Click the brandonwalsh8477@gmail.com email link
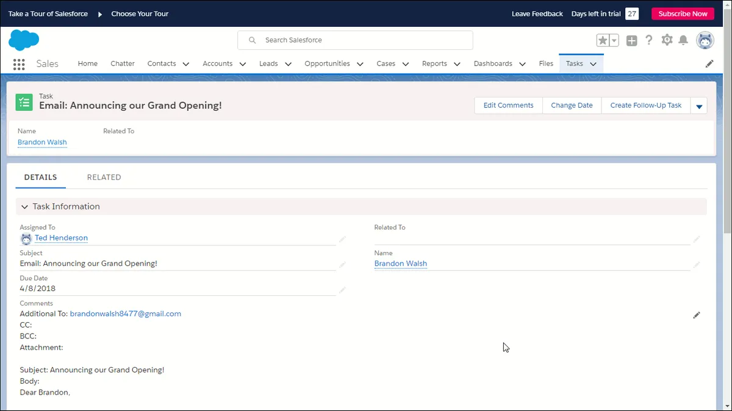This screenshot has height=411, width=732. tap(126, 314)
